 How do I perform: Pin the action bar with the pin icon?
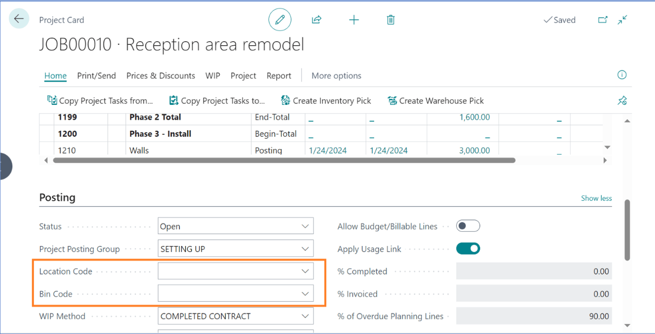[622, 100]
